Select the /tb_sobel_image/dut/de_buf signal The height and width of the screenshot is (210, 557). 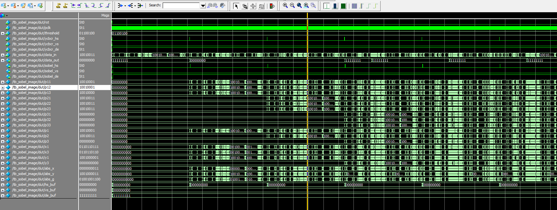click(x=34, y=195)
